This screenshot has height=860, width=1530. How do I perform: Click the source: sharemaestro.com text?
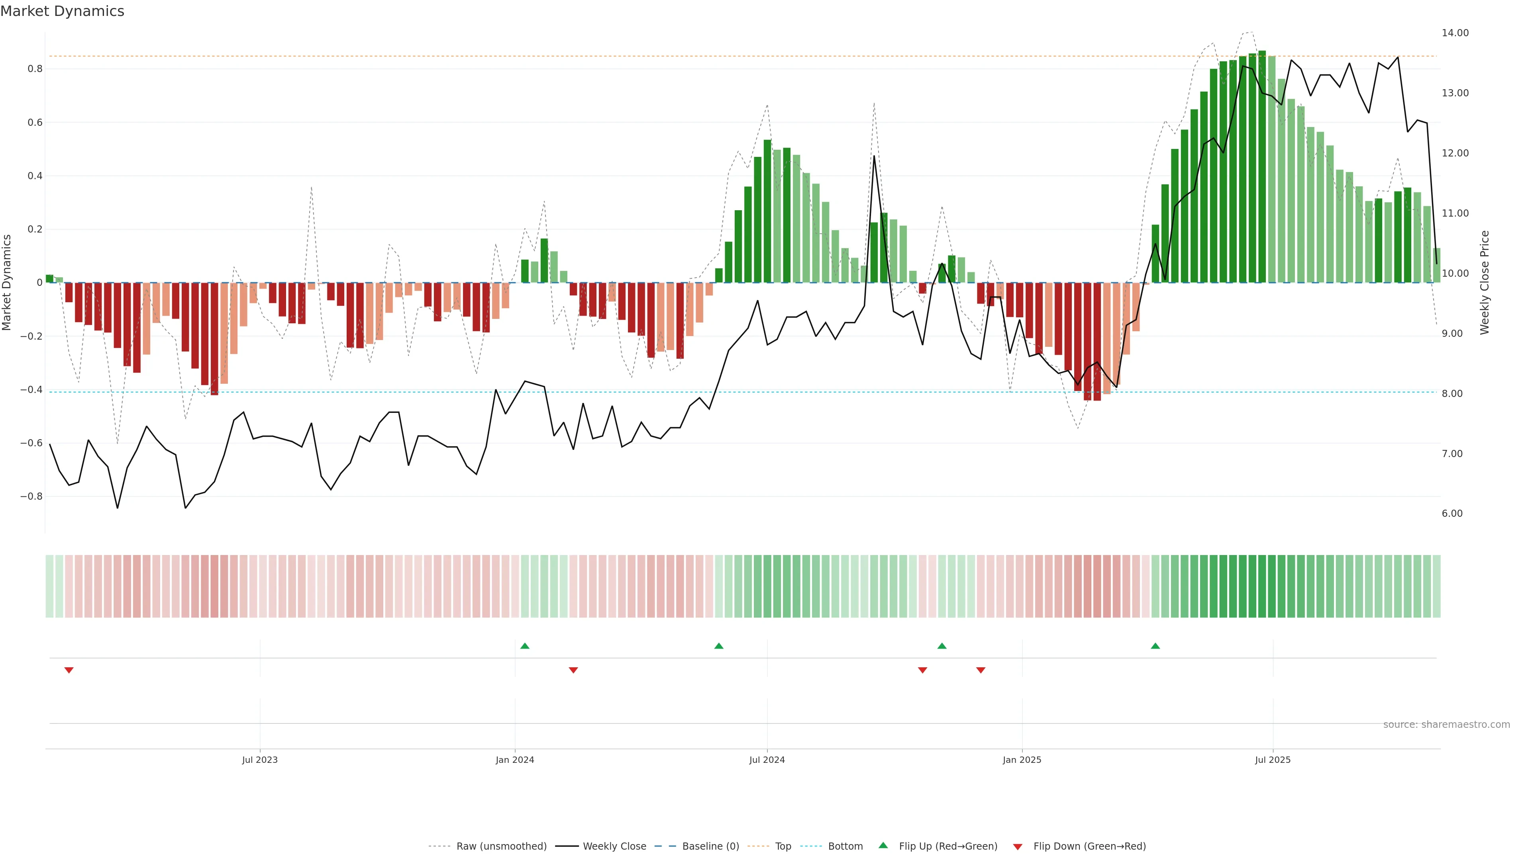[x=1446, y=724]
